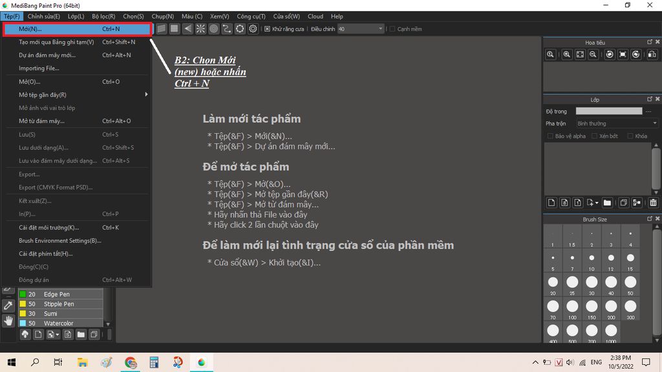662x372 pixels.
Task: Open Chỉnh sửa(E) menu
Action: click(x=43, y=16)
